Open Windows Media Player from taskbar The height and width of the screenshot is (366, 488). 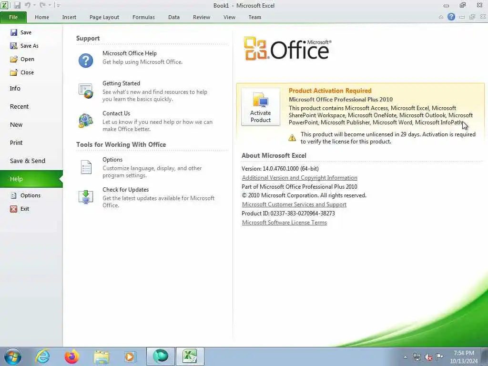pyautogui.click(x=130, y=356)
